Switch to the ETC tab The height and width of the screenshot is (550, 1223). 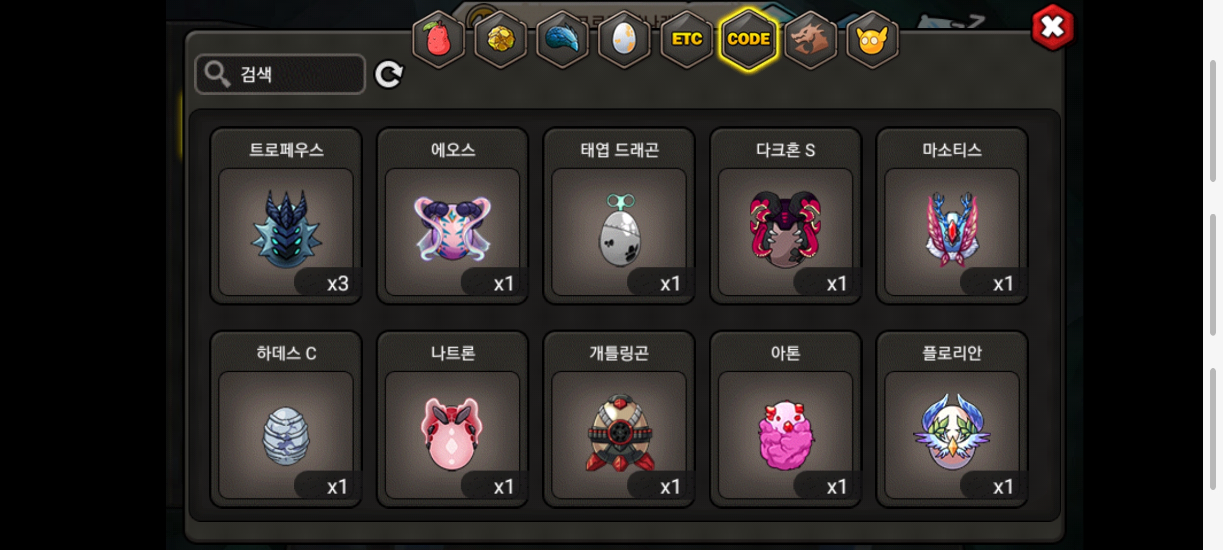686,40
